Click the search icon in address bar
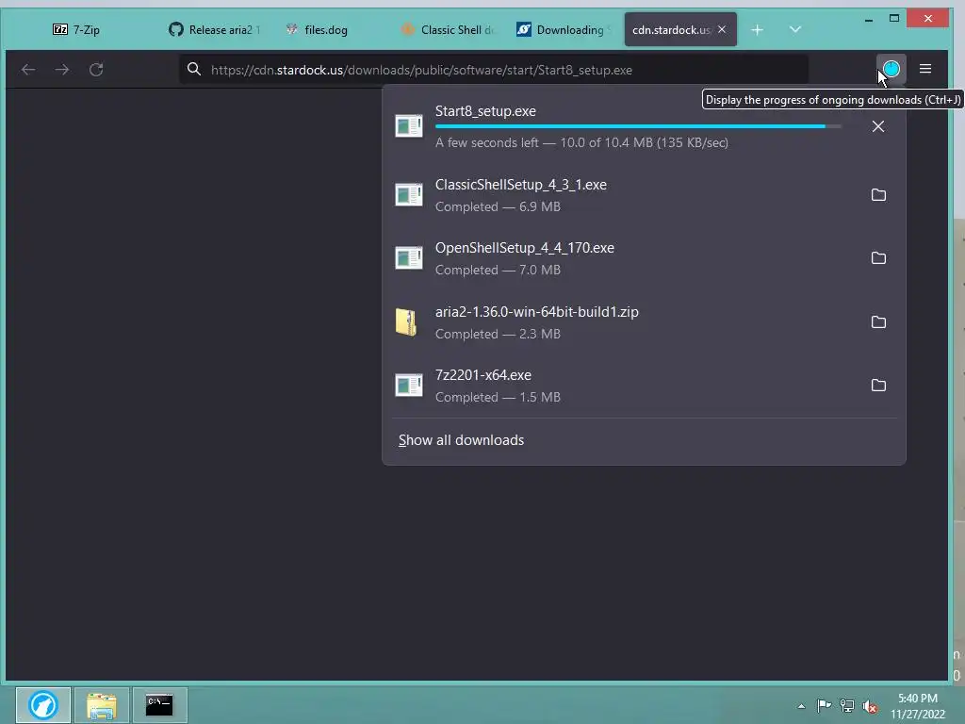 pyautogui.click(x=194, y=69)
